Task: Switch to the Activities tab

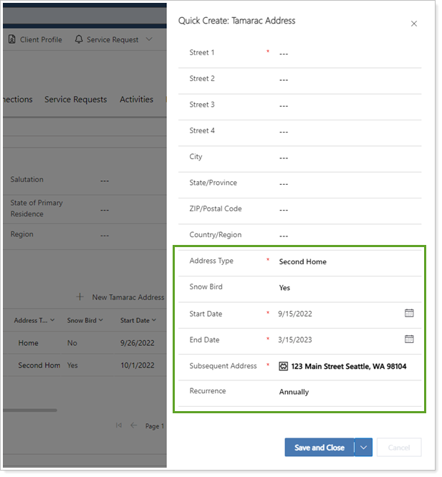Action: (x=136, y=100)
